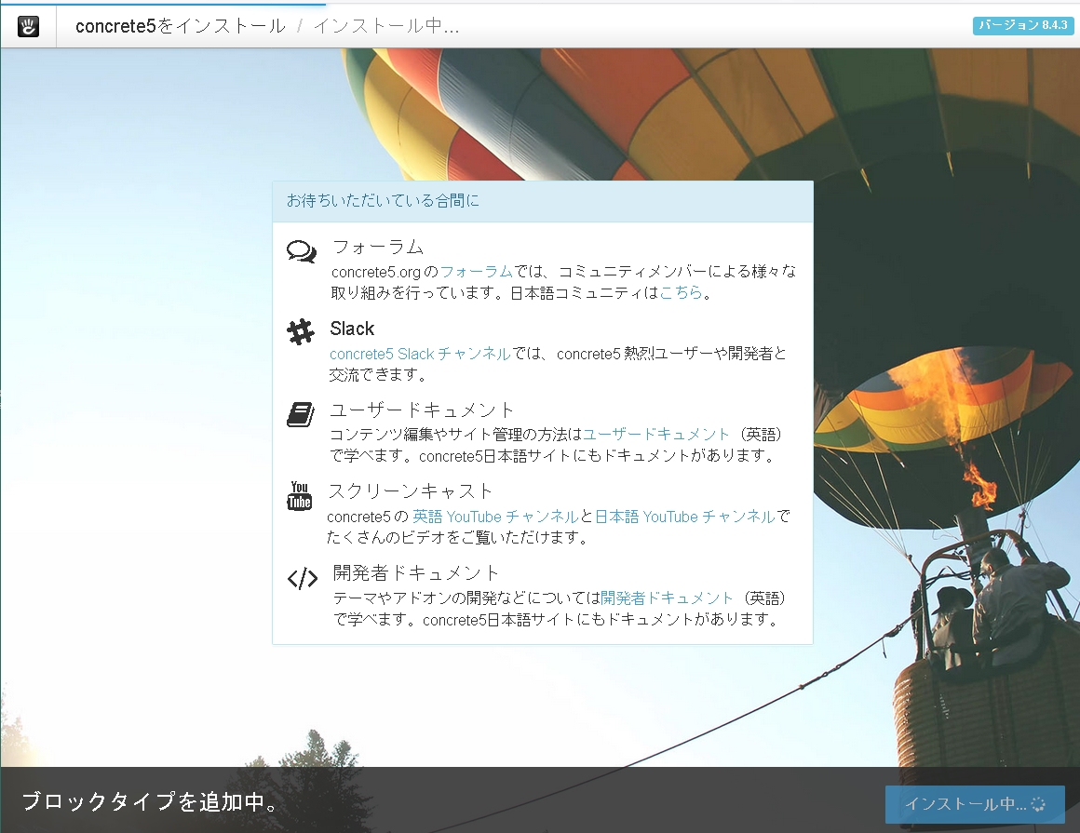Click the user documentation book icon
1080x833 pixels.
tap(301, 414)
